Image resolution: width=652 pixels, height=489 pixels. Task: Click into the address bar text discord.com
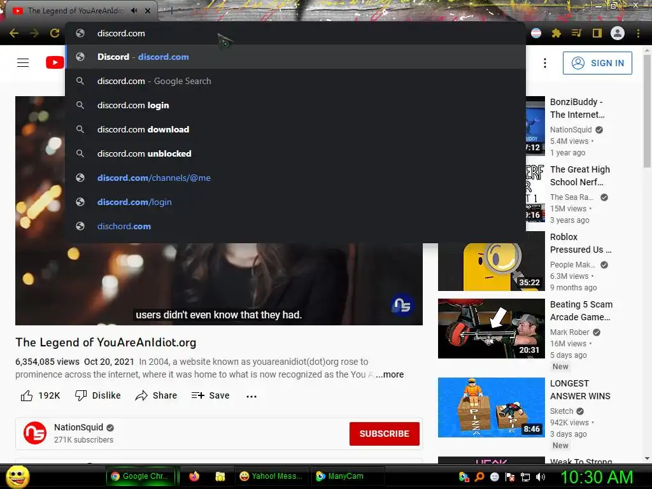coord(121,33)
